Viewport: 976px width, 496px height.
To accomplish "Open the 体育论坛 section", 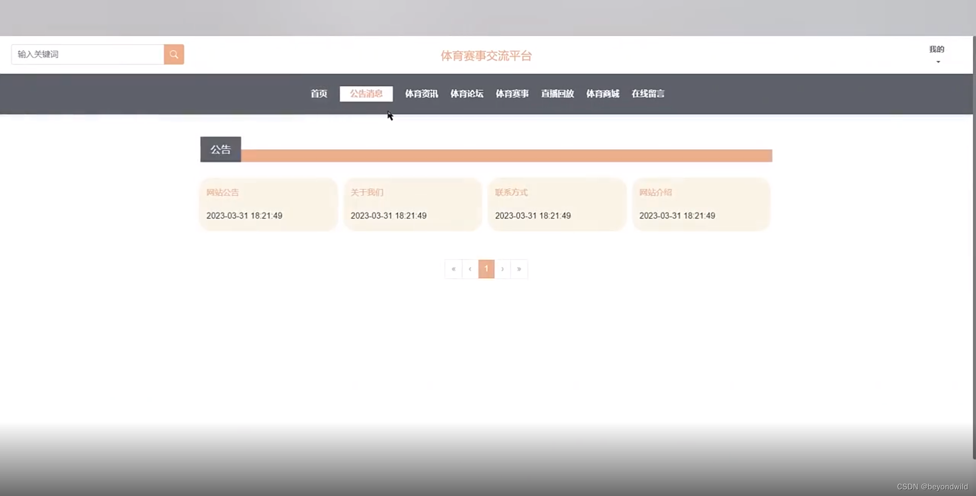I will point(467,94).
